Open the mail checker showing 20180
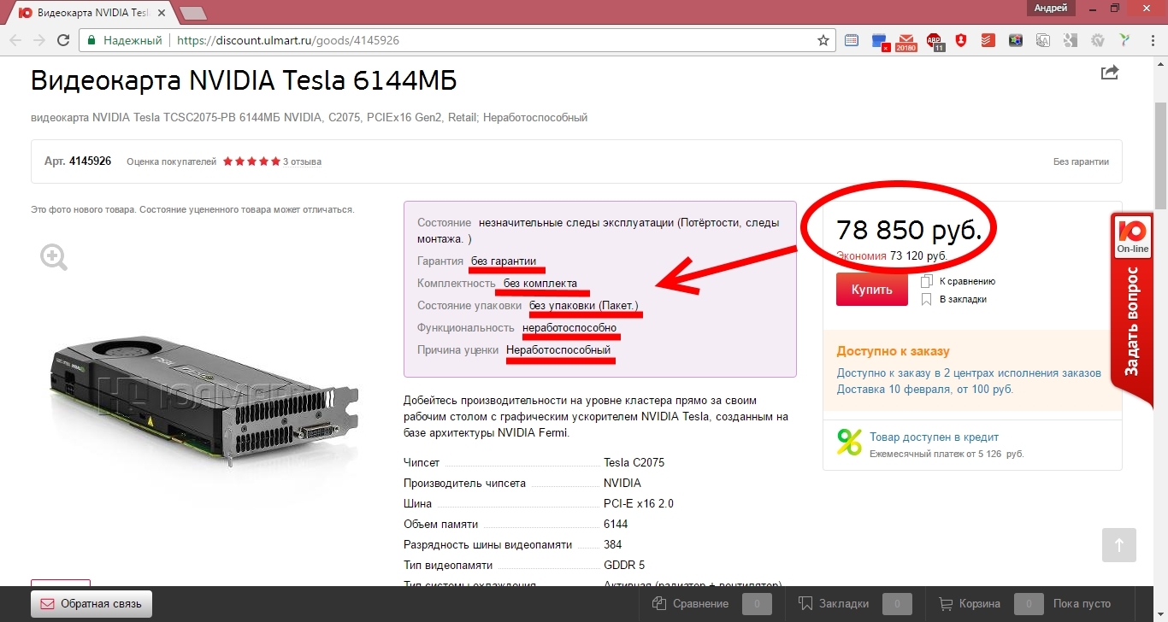 point(906,41)
